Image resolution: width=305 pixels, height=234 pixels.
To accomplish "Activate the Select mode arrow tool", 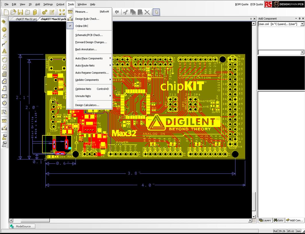I will coord(157,12).
